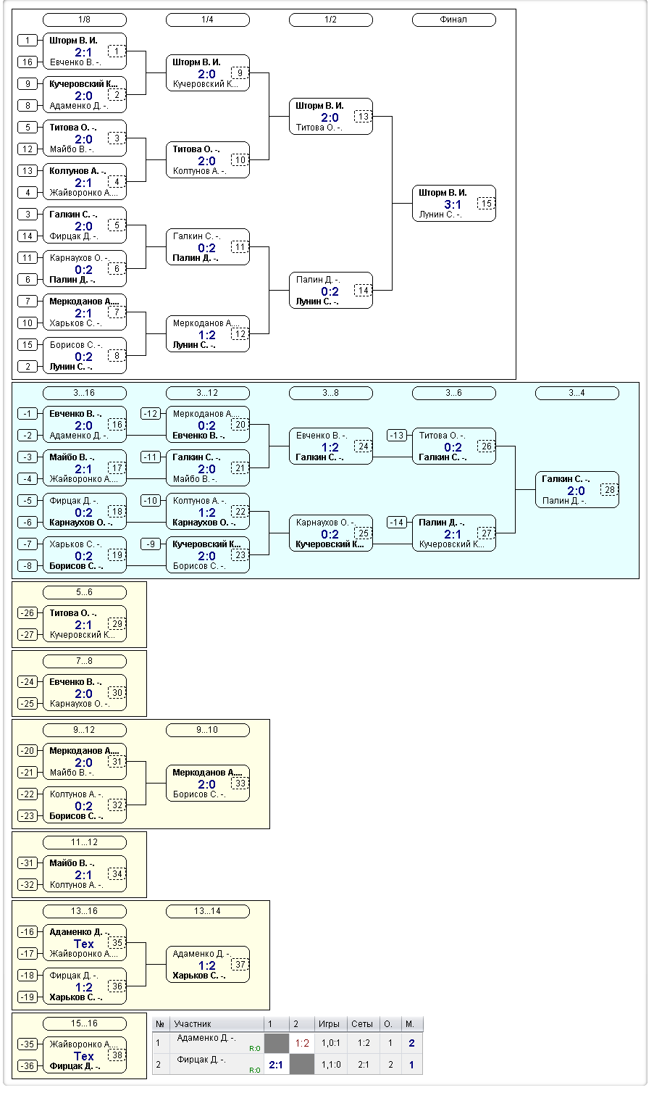The height and width of the screenshot is (1093, 654).
Task: Select the -24 loser slot box
Action: 28,682
